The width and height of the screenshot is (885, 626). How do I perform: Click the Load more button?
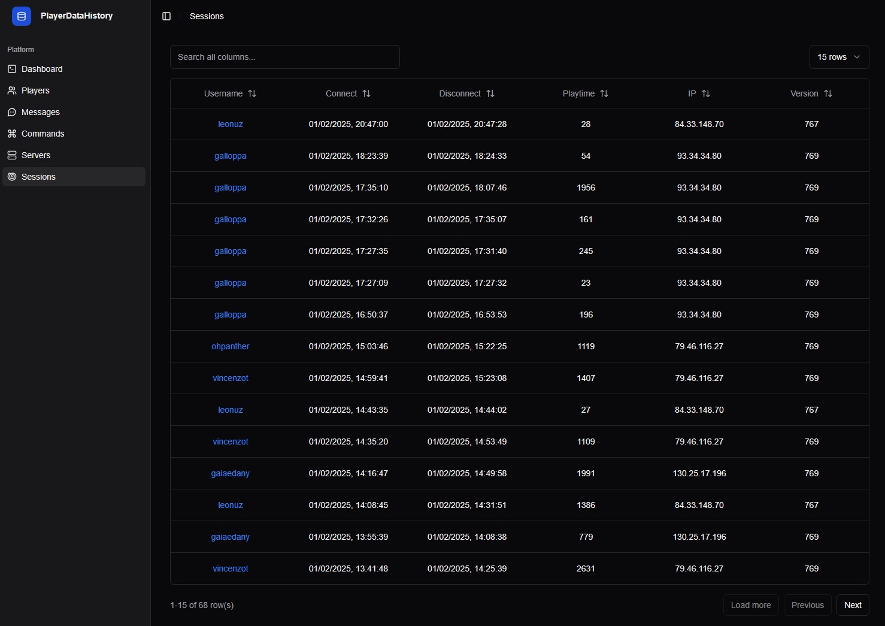coord(751,605)
